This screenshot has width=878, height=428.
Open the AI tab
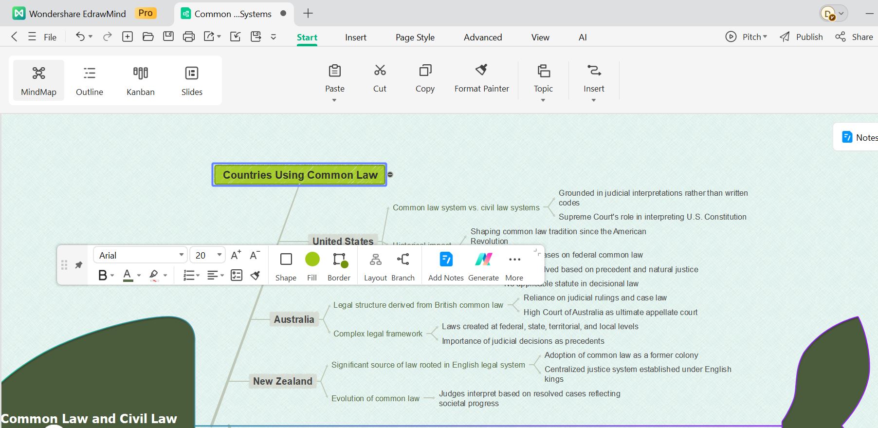pyautogui.click(x=583, y=37)
